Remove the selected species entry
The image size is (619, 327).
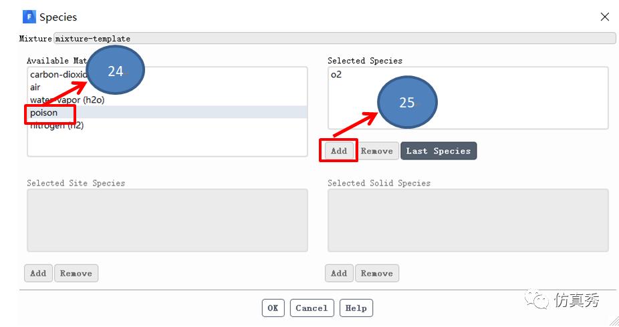coord(376,151)
